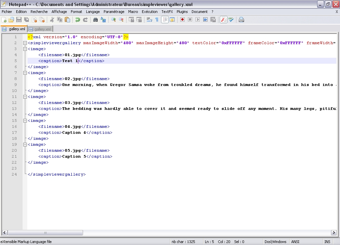Click the New file toolbar icon
Viewport: 340px width, 245px height.
point(4,20)
